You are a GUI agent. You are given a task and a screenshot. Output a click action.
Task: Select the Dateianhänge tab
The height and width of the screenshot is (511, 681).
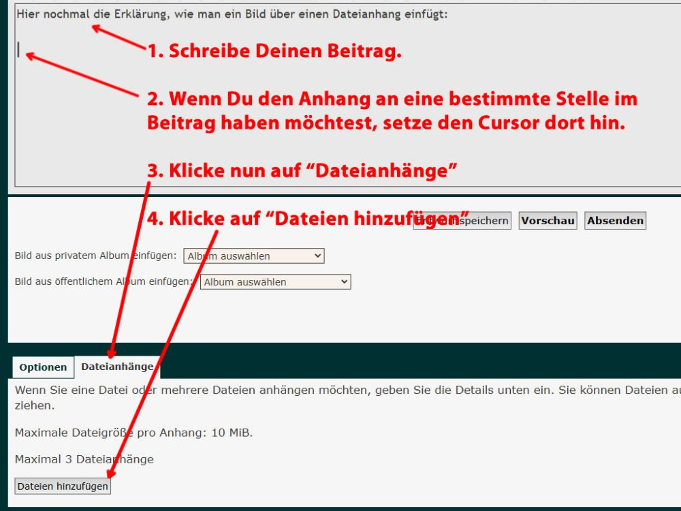(x=117, y=367)
